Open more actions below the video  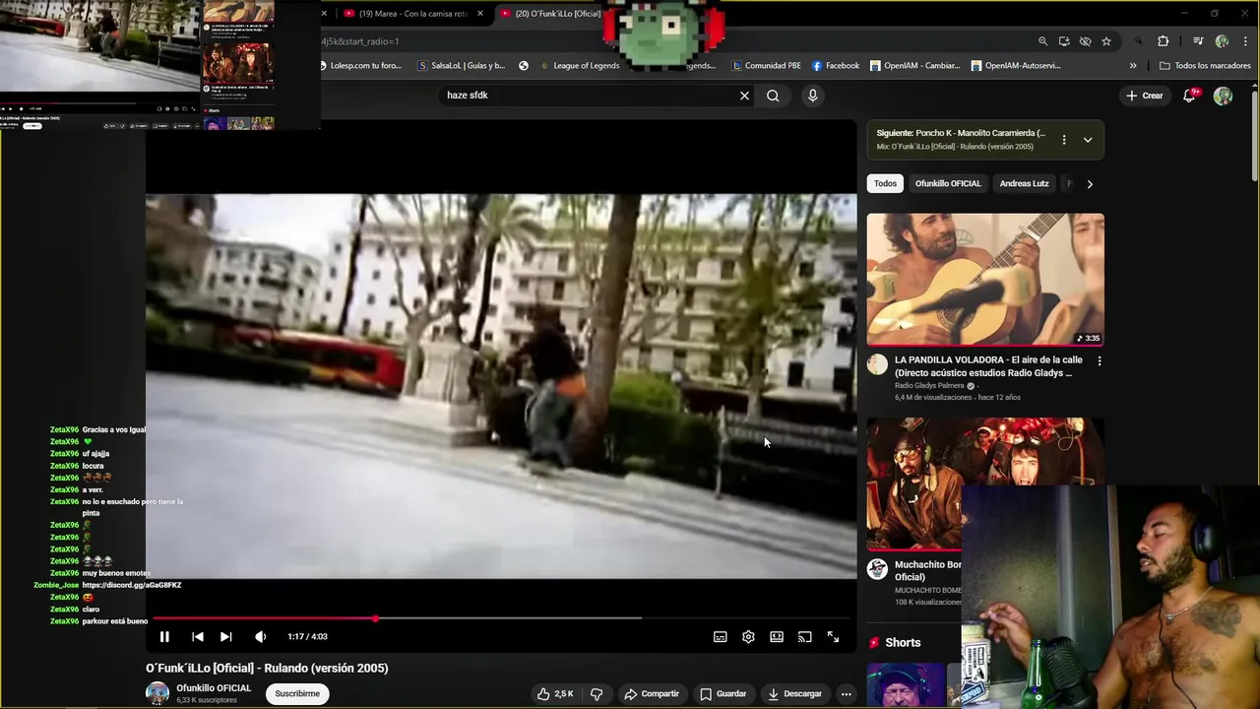click(x=846, y=694)
